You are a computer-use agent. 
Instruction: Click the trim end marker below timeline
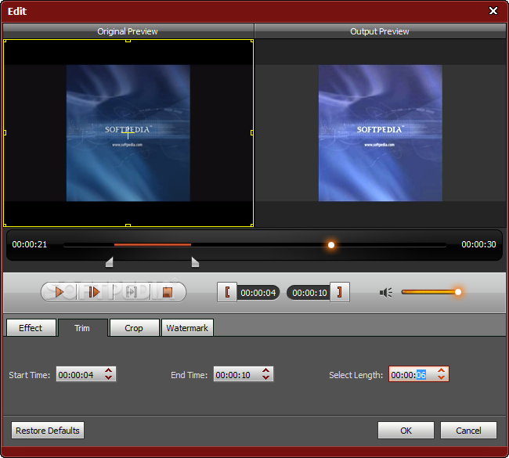(195, 262)
